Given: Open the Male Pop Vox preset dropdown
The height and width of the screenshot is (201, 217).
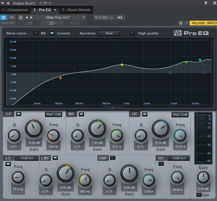Looking at the screenshot, I should pos(60,17).
